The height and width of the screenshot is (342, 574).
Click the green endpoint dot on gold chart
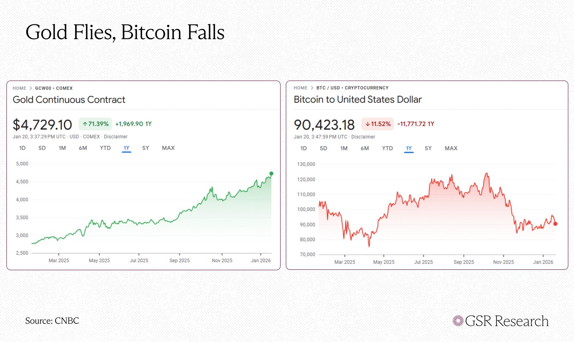271,174
